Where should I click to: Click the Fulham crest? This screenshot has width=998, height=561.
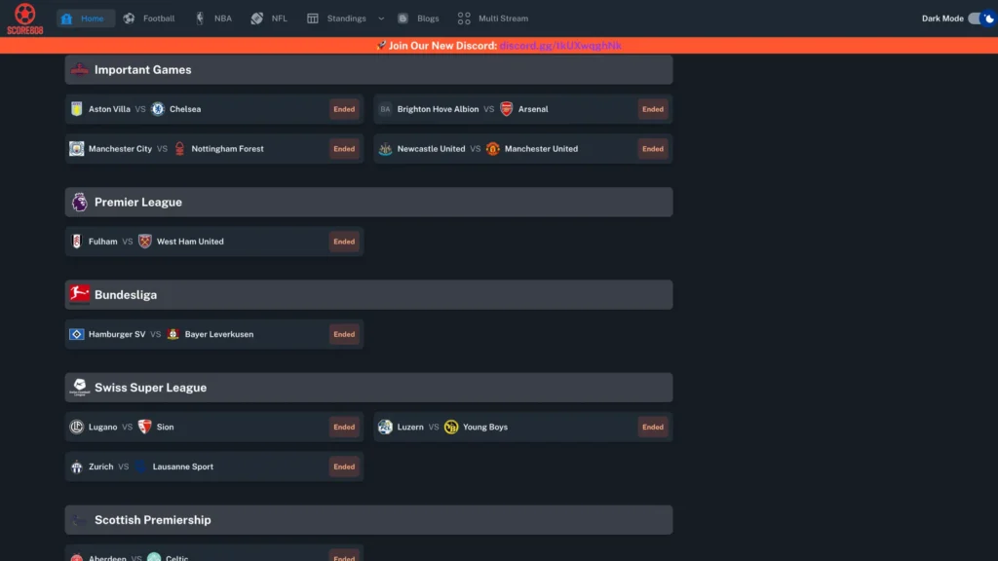point(76,242)
